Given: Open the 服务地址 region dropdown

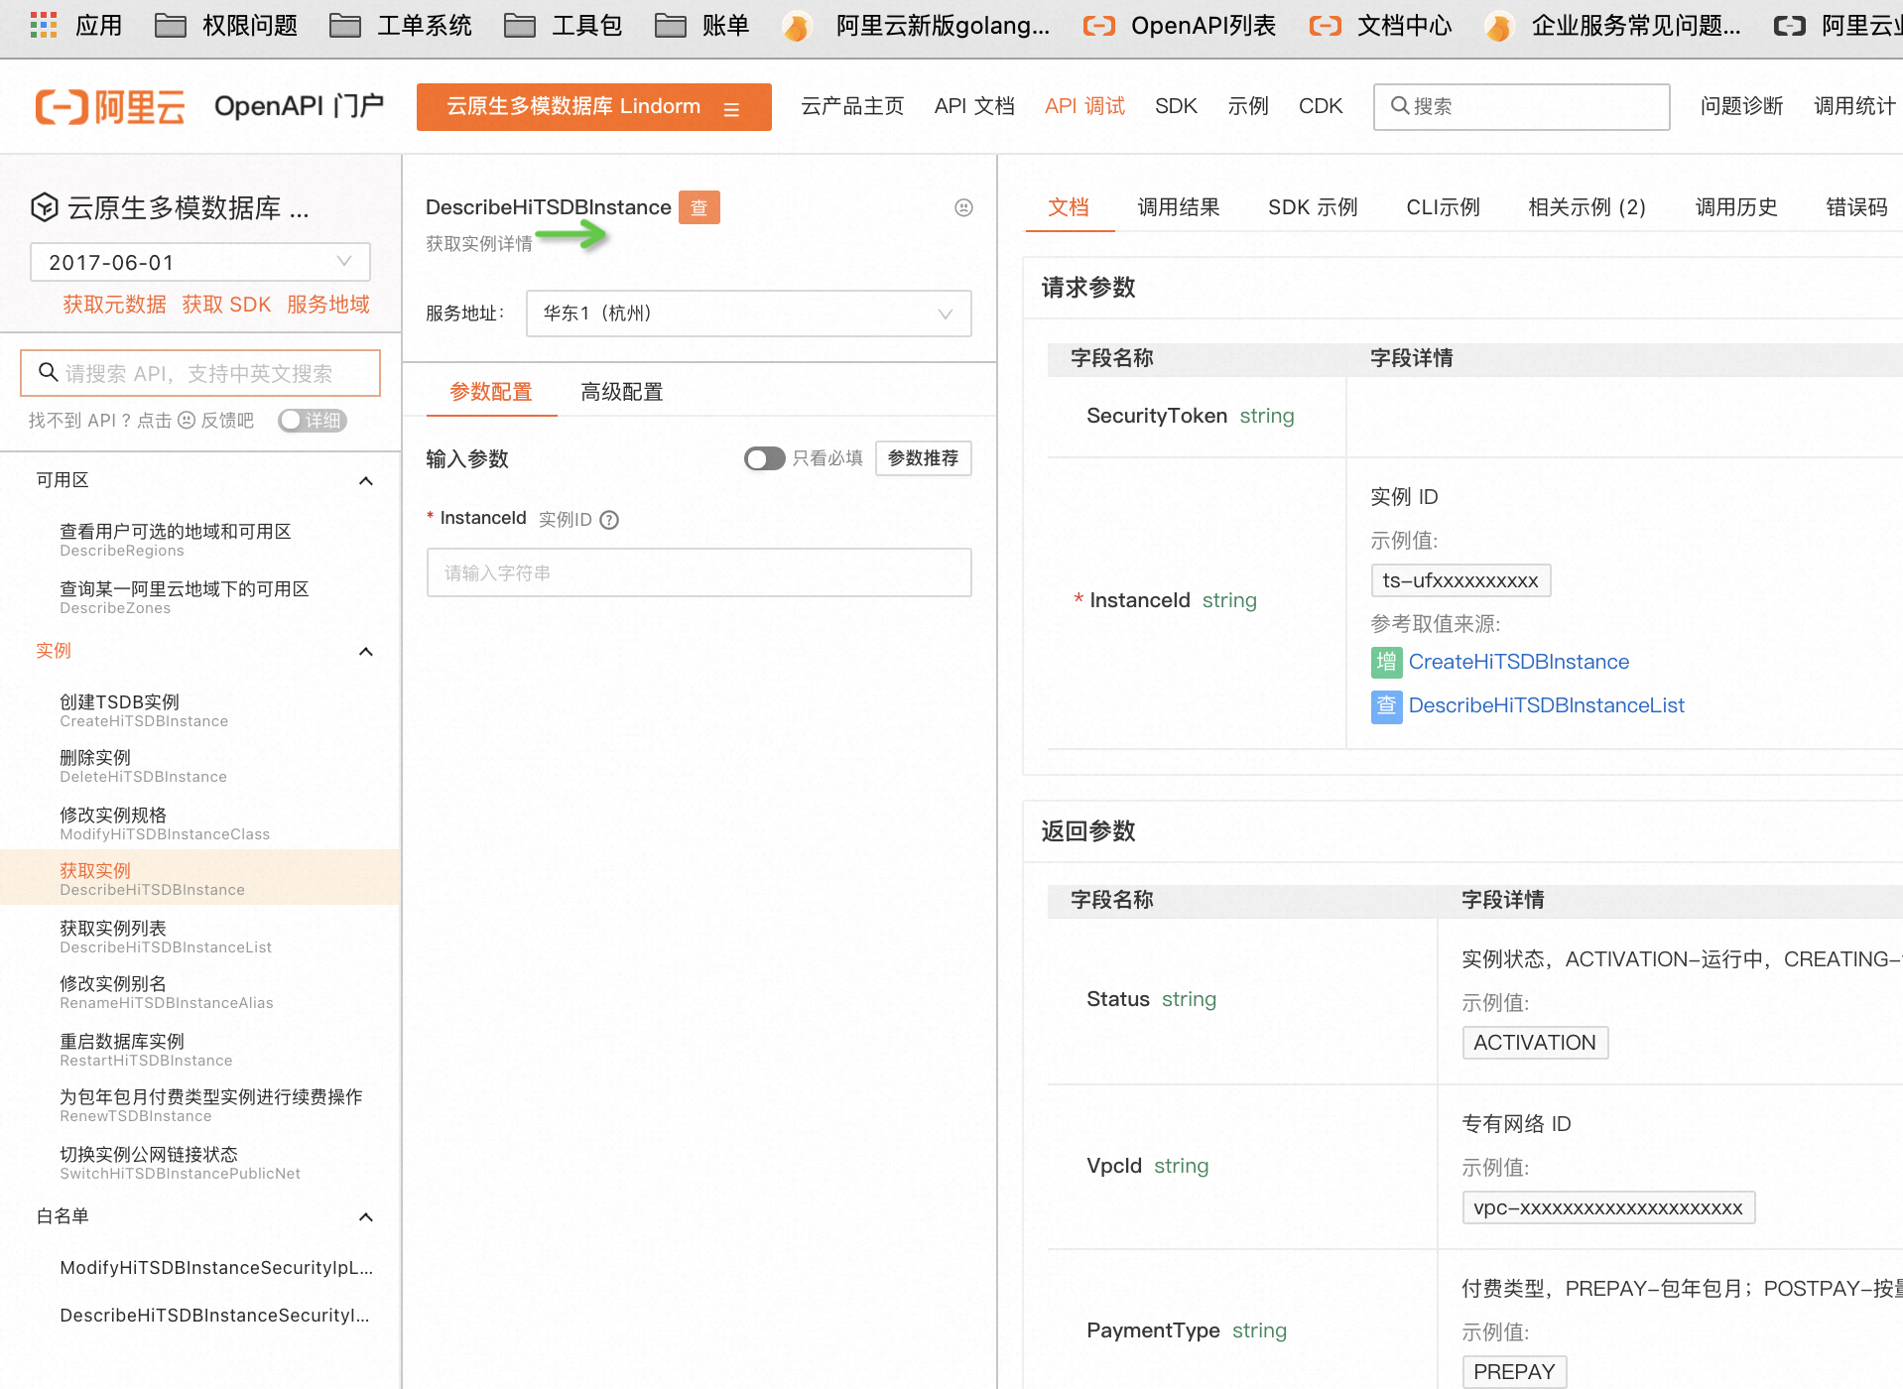Looking at the screenshot, I should click(x=749, y=314).
